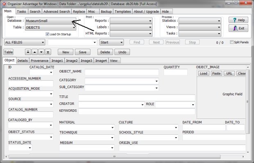Expand the ROLE dropdown

click(x=193, y=104)
